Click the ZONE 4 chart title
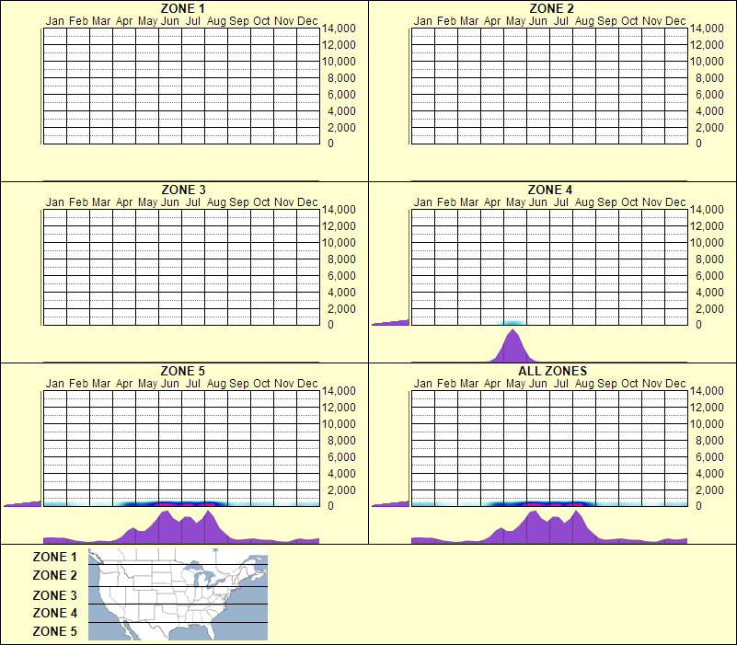 coord(550,189)
